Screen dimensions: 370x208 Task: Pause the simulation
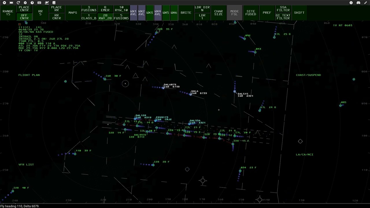4,3
